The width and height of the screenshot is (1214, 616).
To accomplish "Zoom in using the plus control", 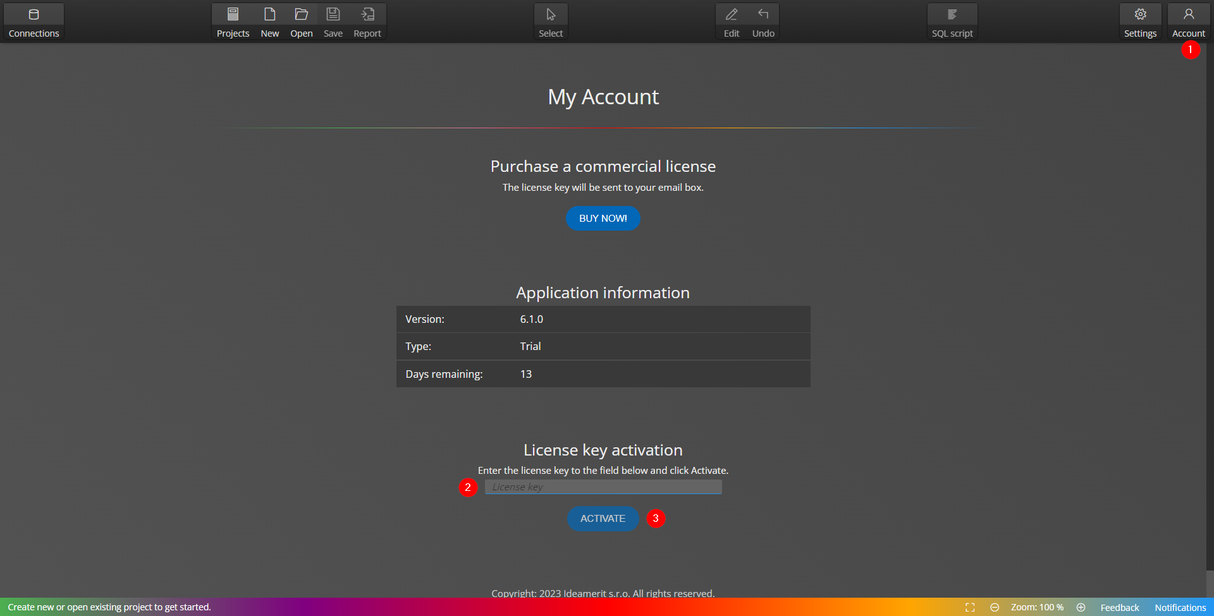I will [x=1081, y=607].
